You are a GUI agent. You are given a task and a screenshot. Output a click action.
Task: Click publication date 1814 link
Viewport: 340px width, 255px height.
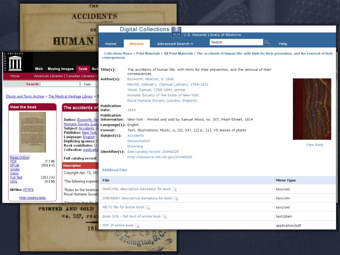point(131,110)
